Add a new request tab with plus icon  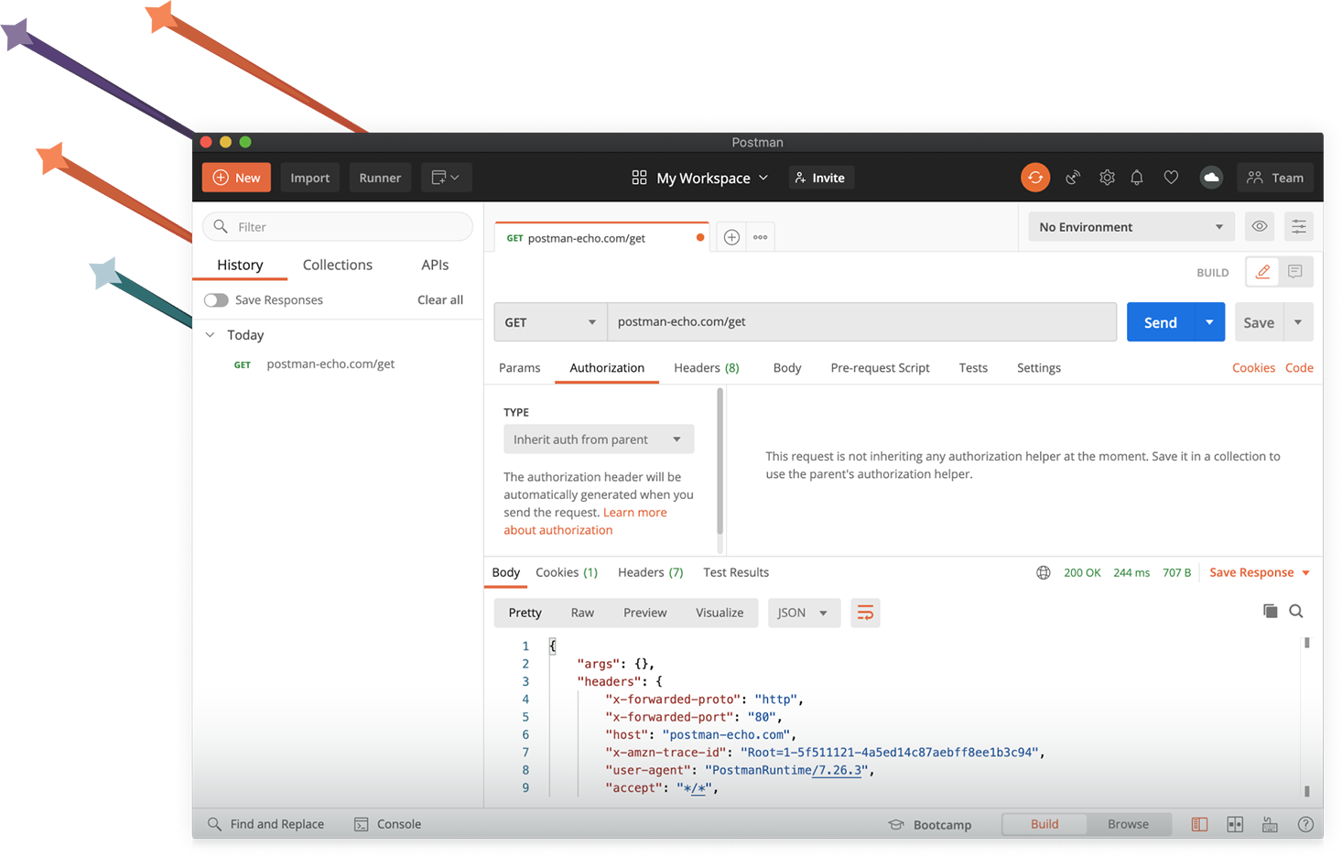point(731,237)
